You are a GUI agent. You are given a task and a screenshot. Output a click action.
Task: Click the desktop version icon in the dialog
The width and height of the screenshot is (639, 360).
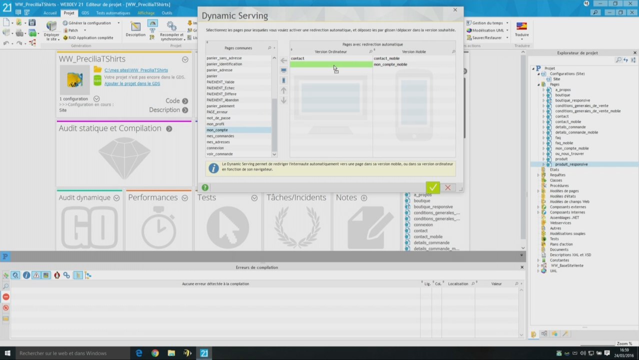[x=283, y=70]
